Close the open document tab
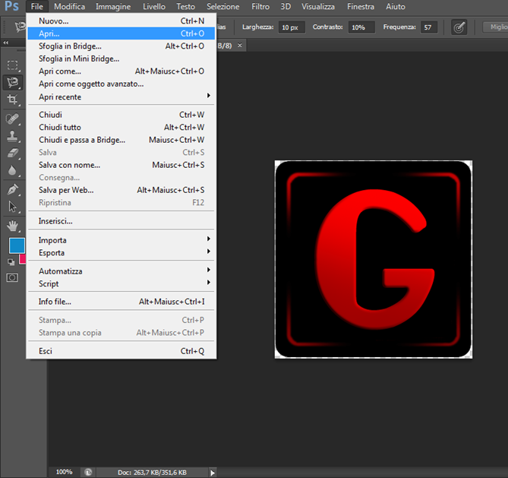The height and width of the screenshot is (478, 508). click(x=240, y=46)
